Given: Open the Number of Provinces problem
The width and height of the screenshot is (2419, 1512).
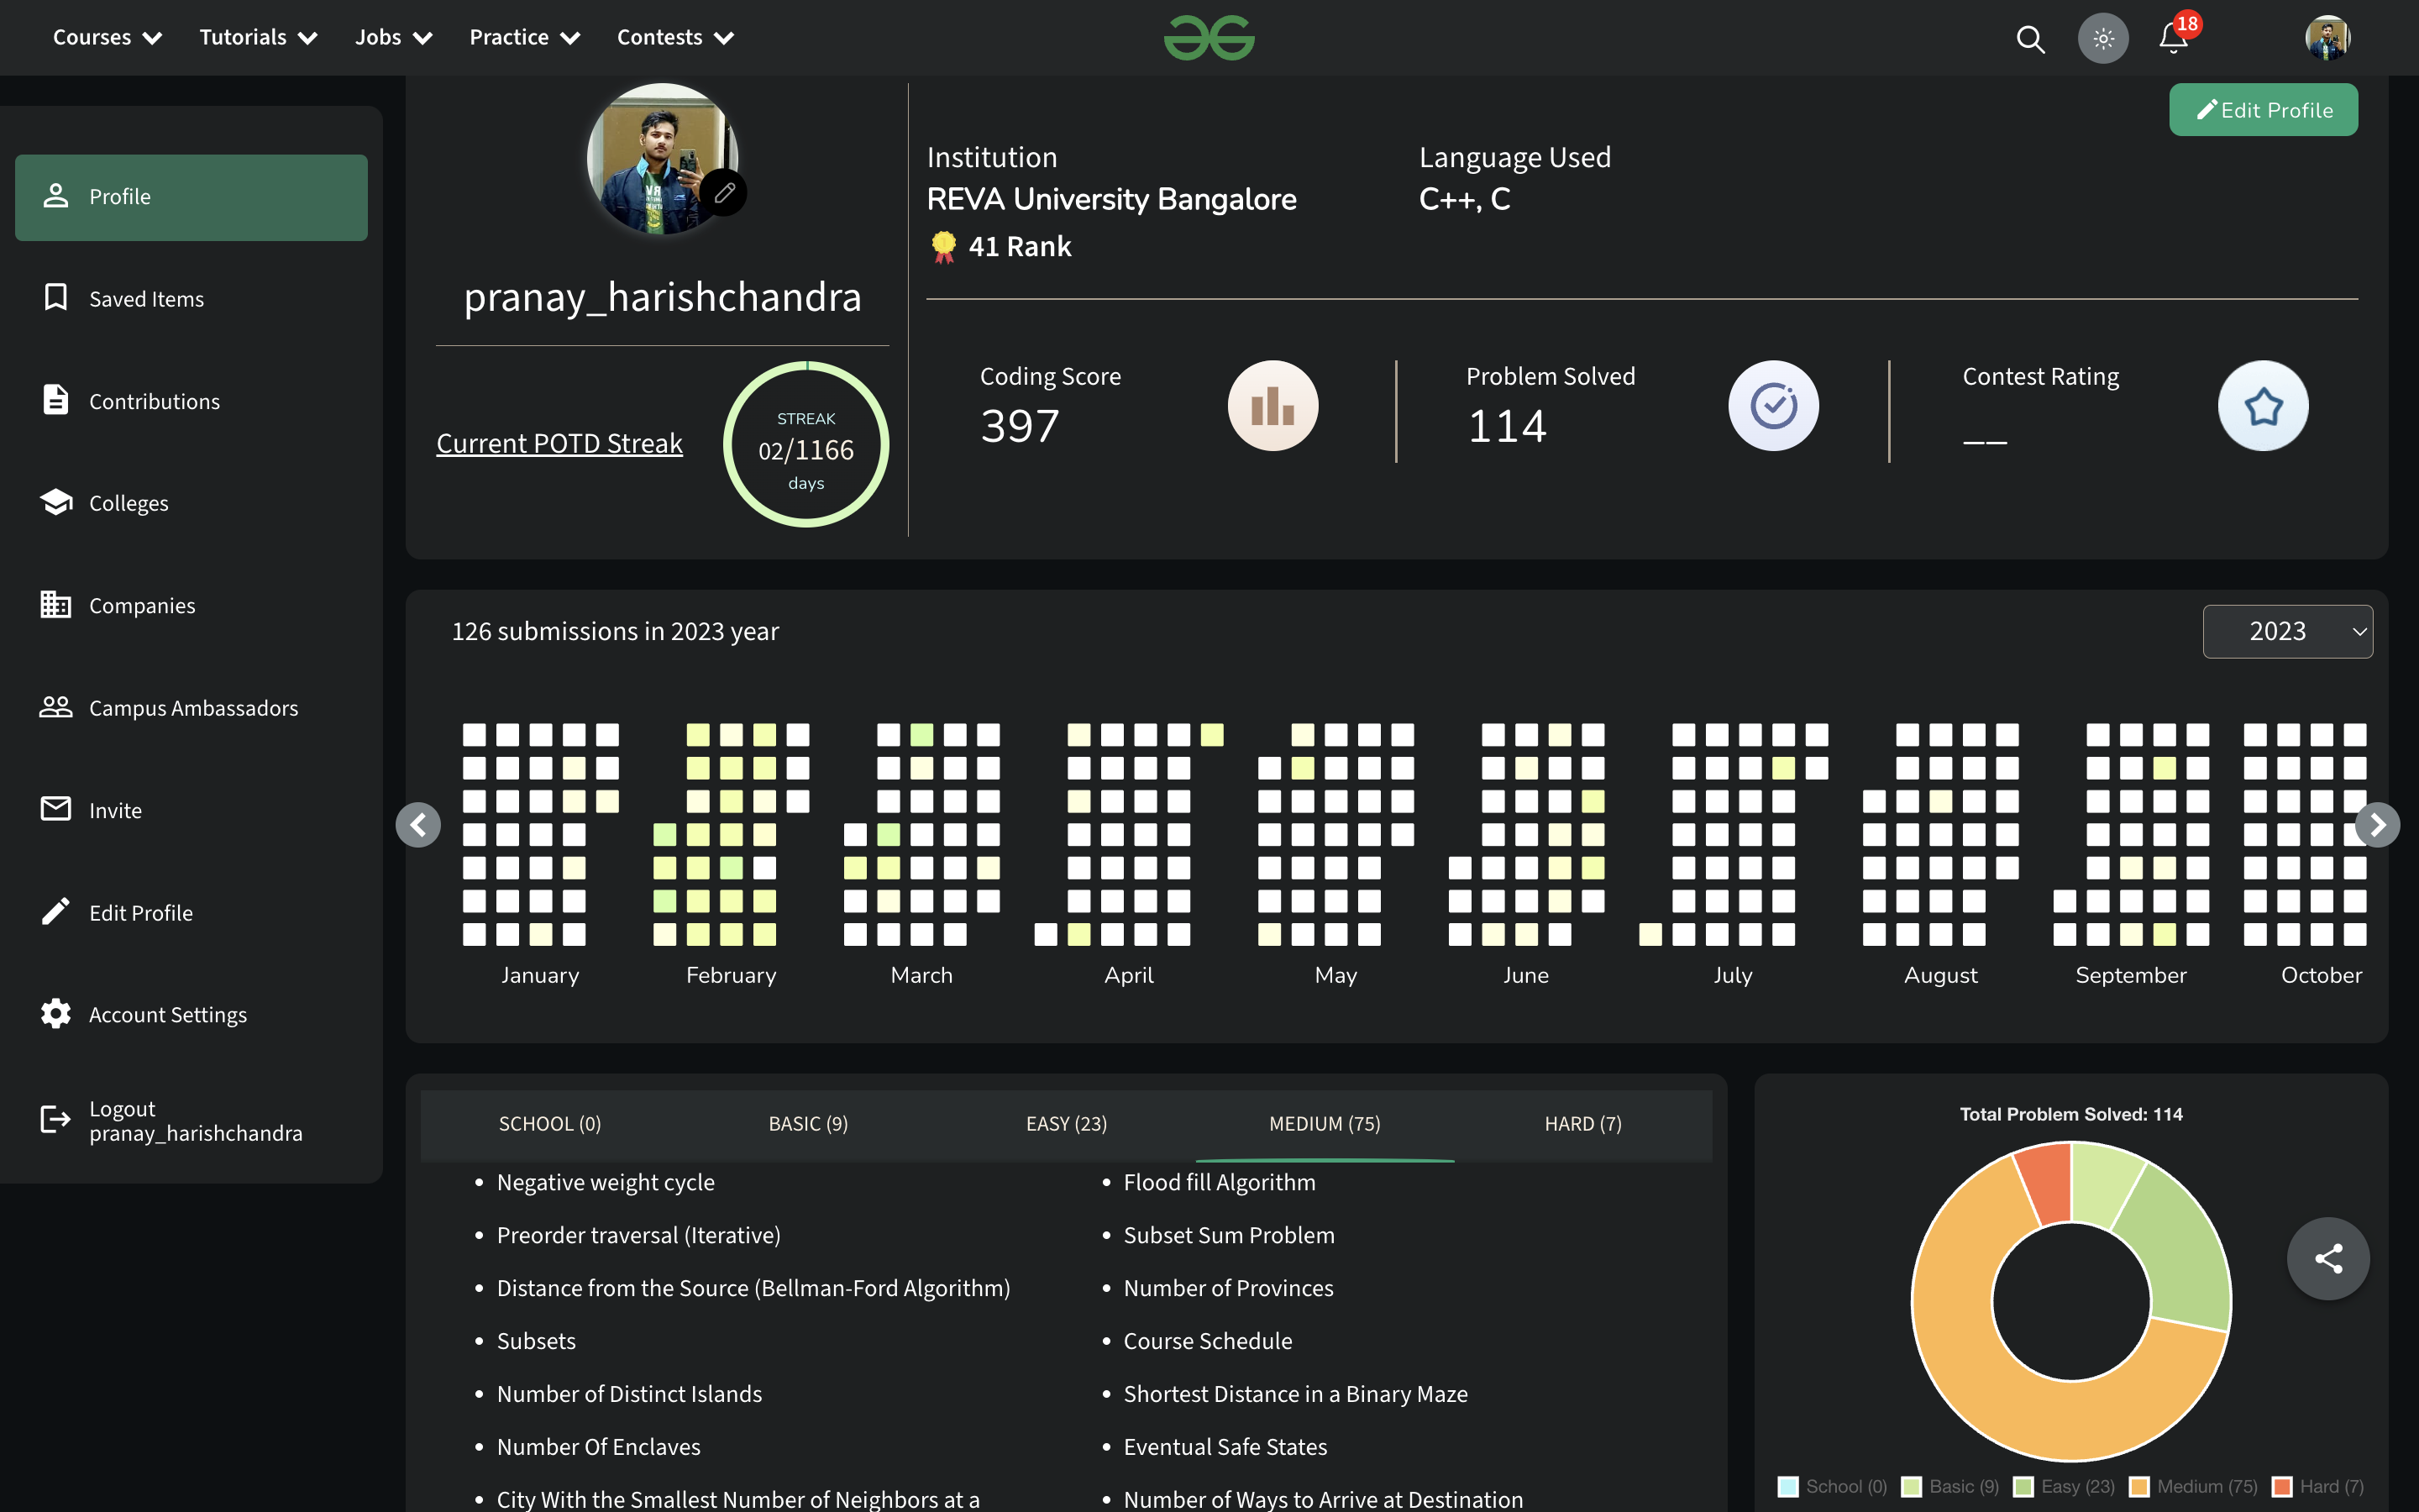Looking at the screenshot, I should [x=1229, y=1288].
